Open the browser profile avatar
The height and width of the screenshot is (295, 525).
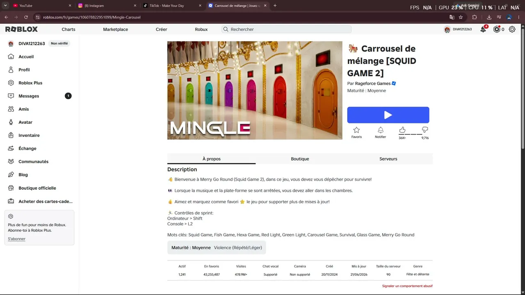[x=509, y=17]
